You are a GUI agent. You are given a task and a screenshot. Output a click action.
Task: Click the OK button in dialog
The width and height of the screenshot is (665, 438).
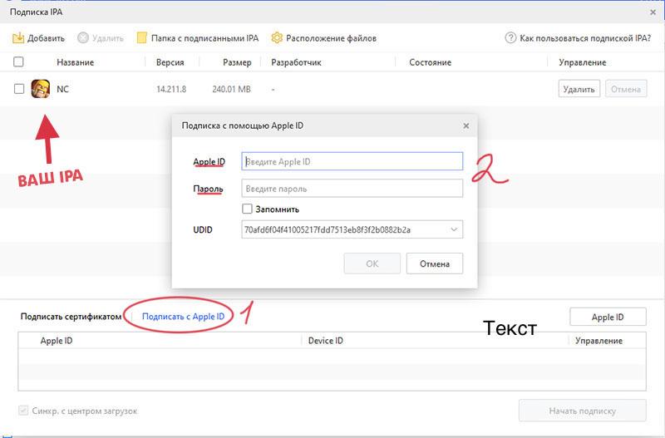tap(372, 263)
